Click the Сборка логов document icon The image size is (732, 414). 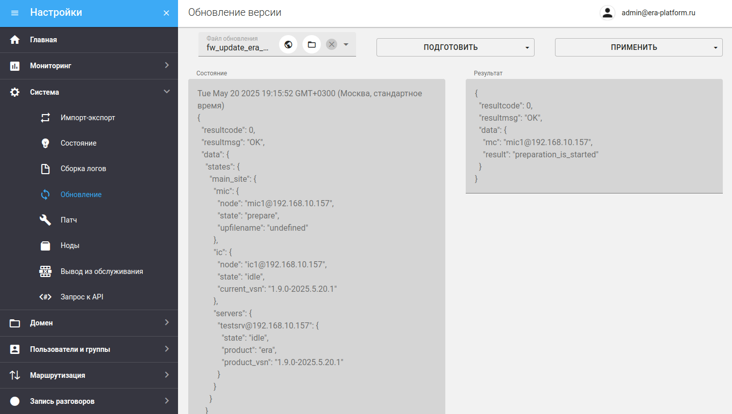click(45, 169)
